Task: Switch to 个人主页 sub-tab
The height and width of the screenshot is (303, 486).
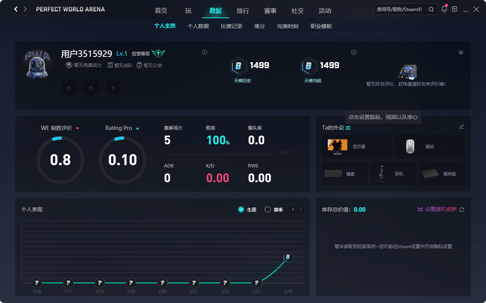Action: 165,26
